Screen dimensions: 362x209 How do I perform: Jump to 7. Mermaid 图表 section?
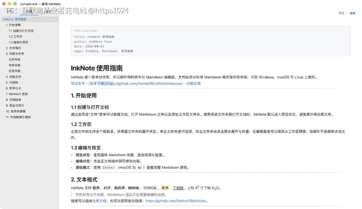point(17,94)
